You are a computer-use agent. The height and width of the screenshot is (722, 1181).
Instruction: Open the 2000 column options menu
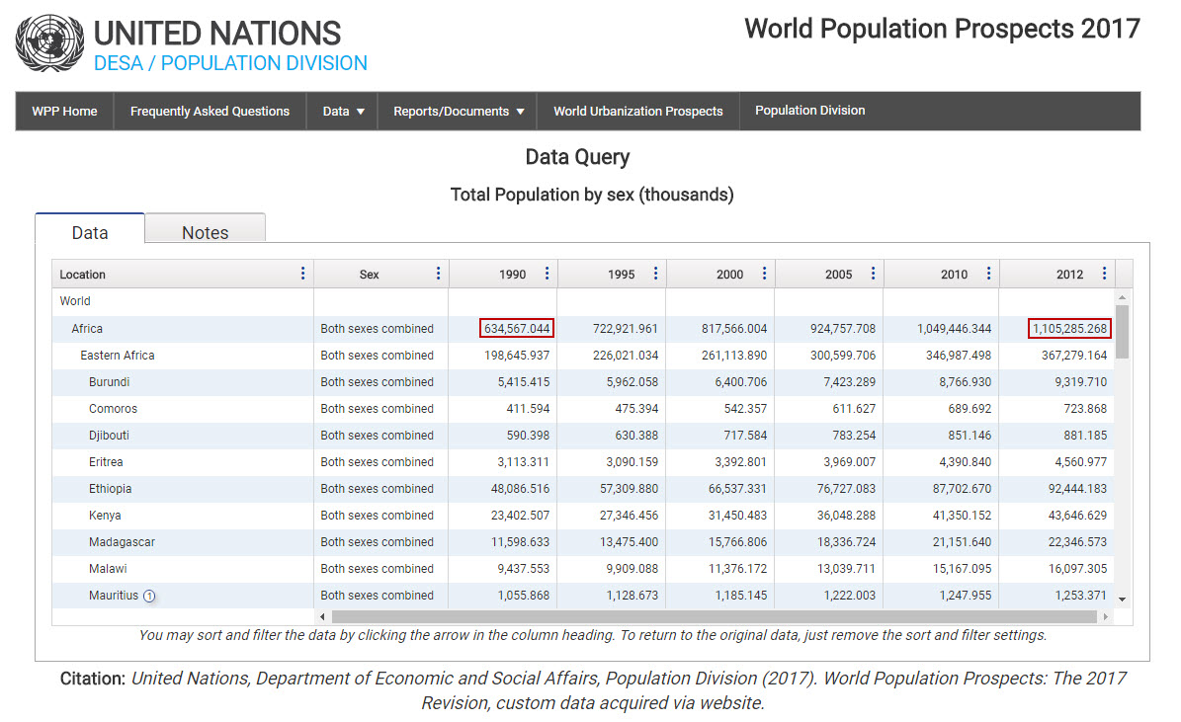(x=765, y=274)
